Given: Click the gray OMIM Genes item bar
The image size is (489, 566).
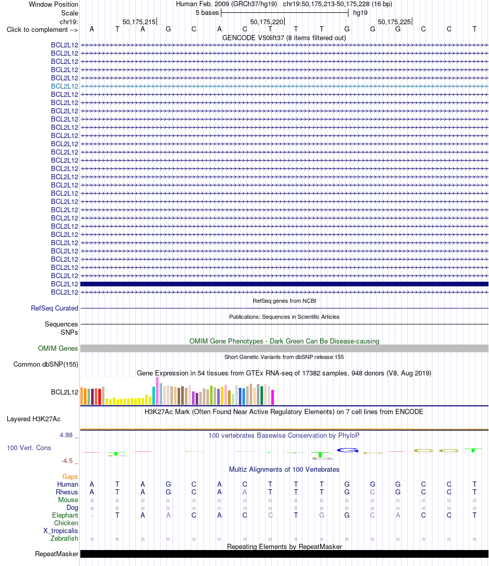Looking at the screenshot, I should click(x=284, y=348).
